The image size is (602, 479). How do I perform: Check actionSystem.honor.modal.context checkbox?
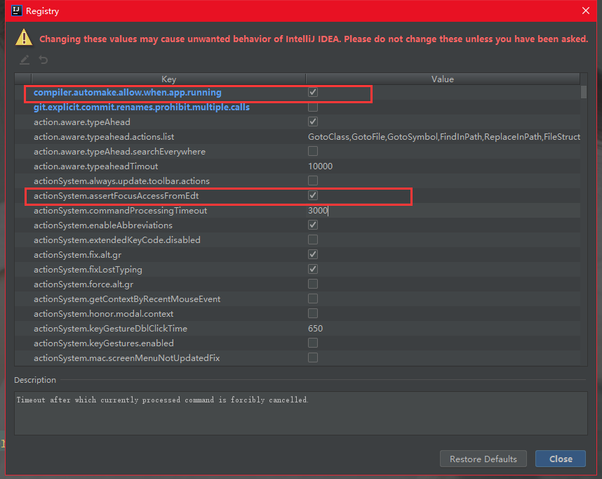[313, 313]
